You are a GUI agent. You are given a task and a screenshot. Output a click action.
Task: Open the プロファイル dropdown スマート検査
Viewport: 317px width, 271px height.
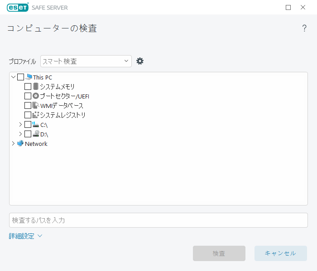[86, 61]
